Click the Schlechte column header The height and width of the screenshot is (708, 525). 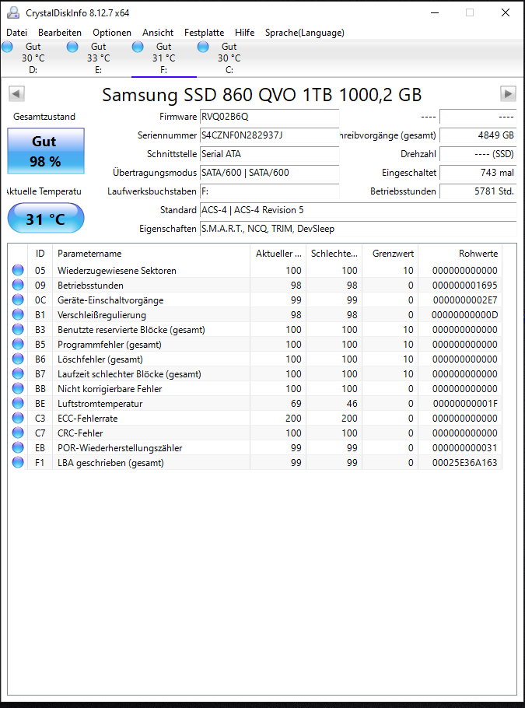[x=334, y=254]
